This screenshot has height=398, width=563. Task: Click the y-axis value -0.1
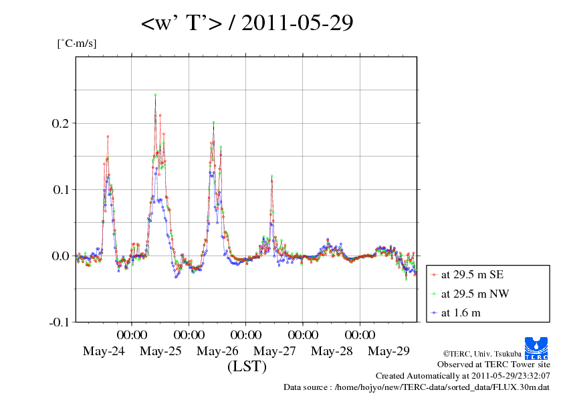click(x=59, y=322)
